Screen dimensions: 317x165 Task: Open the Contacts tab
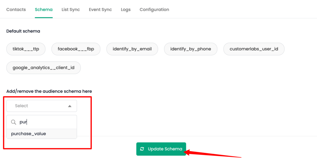click(x=16, y=10)
